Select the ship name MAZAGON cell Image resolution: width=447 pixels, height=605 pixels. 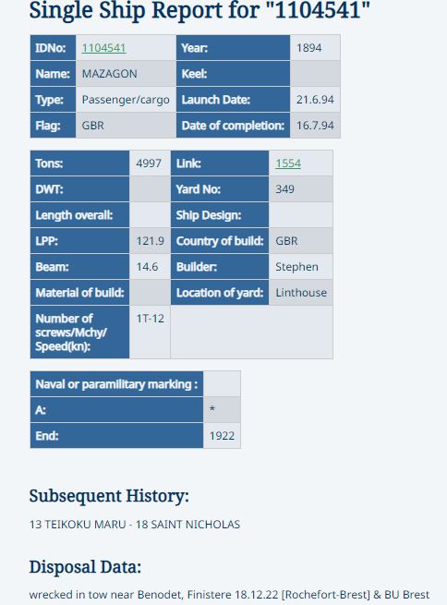(x=126, y=74)
